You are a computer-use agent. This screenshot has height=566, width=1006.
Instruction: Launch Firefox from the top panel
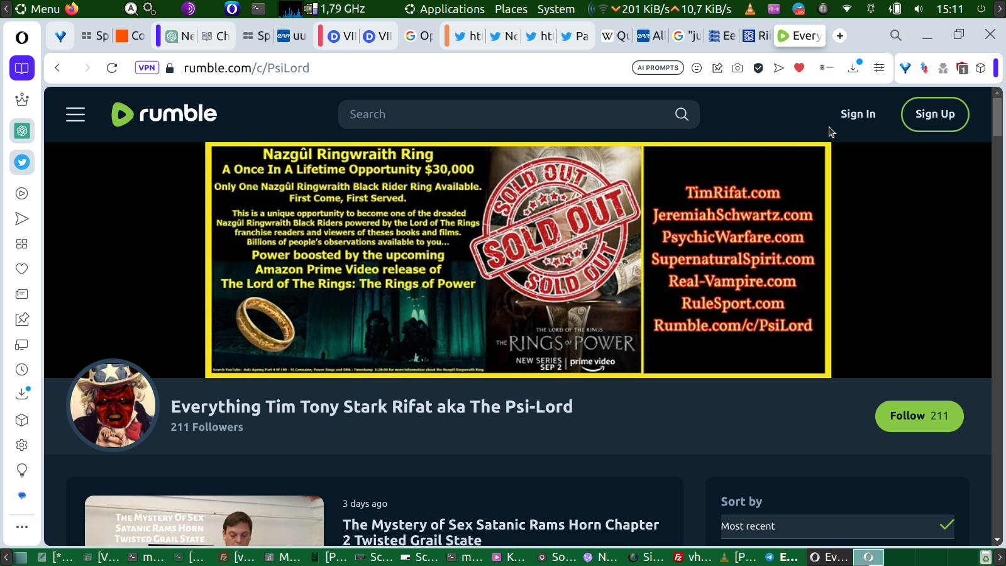pos(72,9)
